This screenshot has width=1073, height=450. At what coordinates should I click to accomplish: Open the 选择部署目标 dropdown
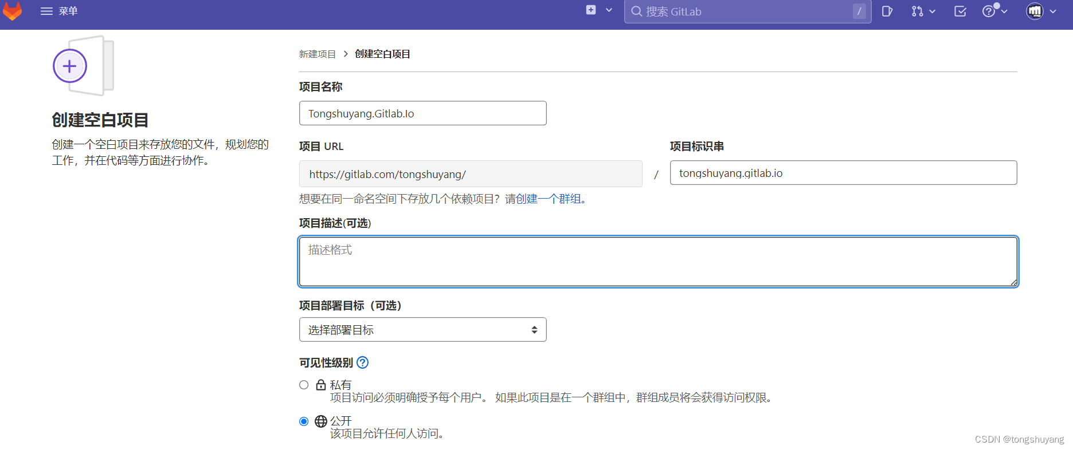tap(422, 330)
